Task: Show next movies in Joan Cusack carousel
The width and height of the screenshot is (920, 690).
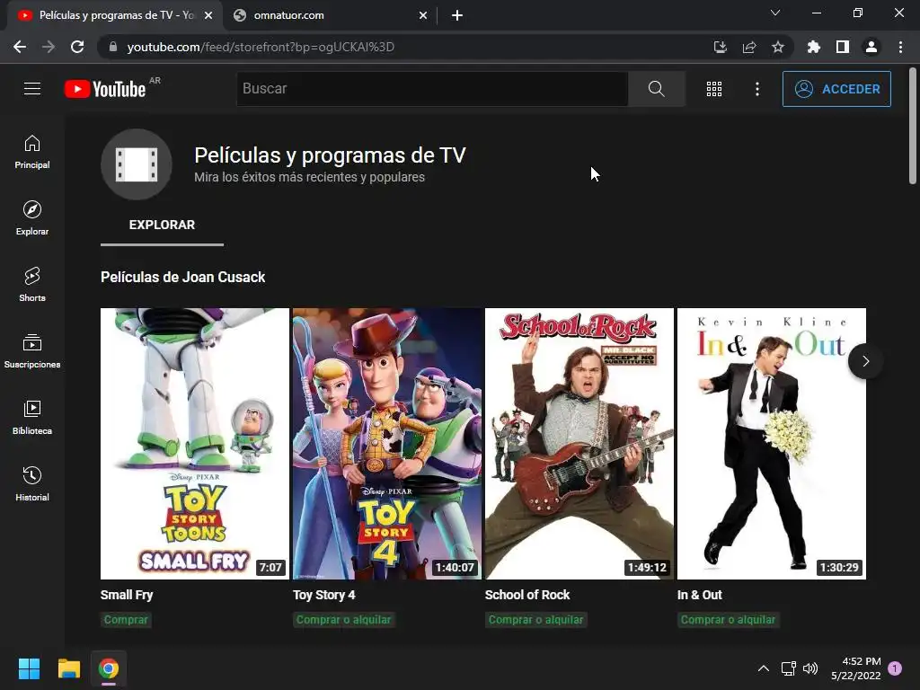Action: [865, 361]
